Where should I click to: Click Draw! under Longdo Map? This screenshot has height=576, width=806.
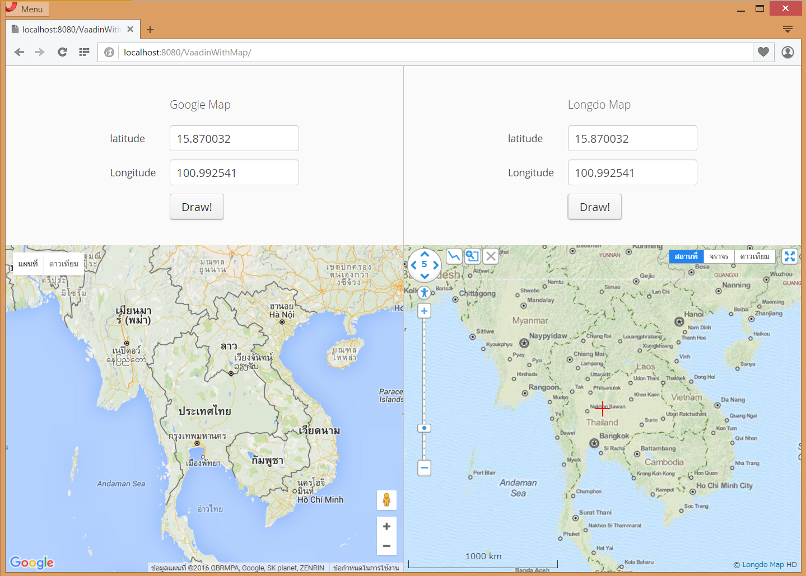(595, 207)
